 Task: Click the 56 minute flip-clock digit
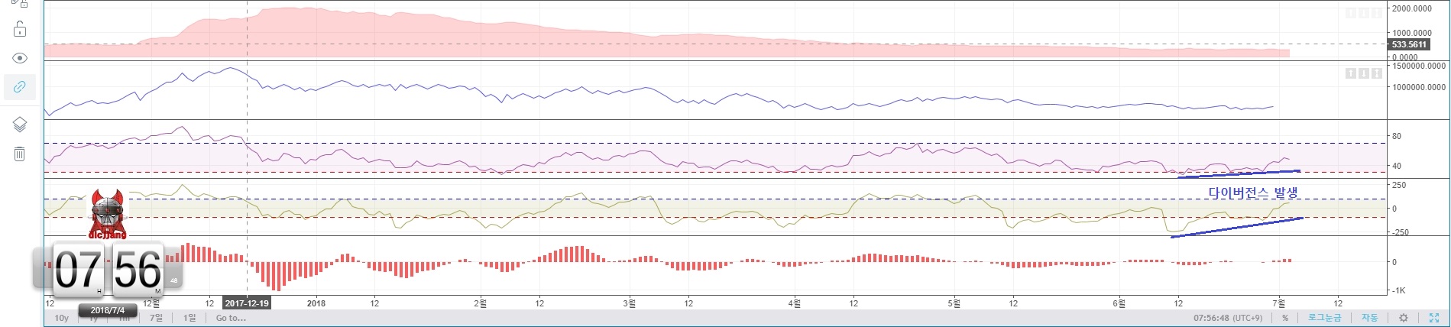[138, 269]
